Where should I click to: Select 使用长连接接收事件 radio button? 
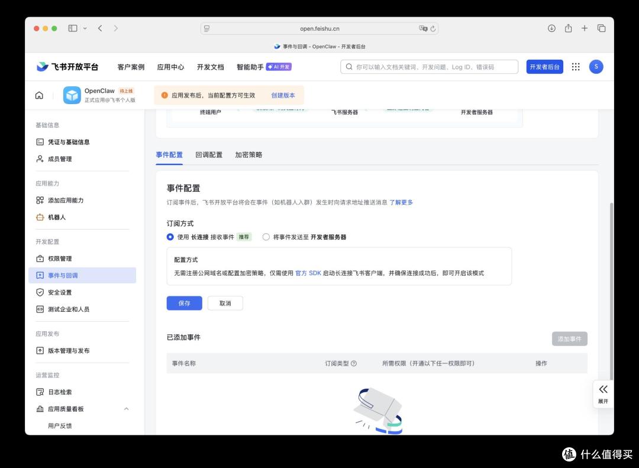[170, 237]
